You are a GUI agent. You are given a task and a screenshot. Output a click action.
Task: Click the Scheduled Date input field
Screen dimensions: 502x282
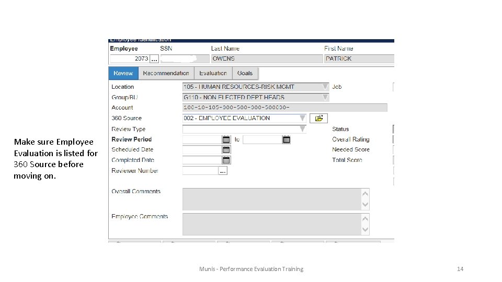pos(202,150)
